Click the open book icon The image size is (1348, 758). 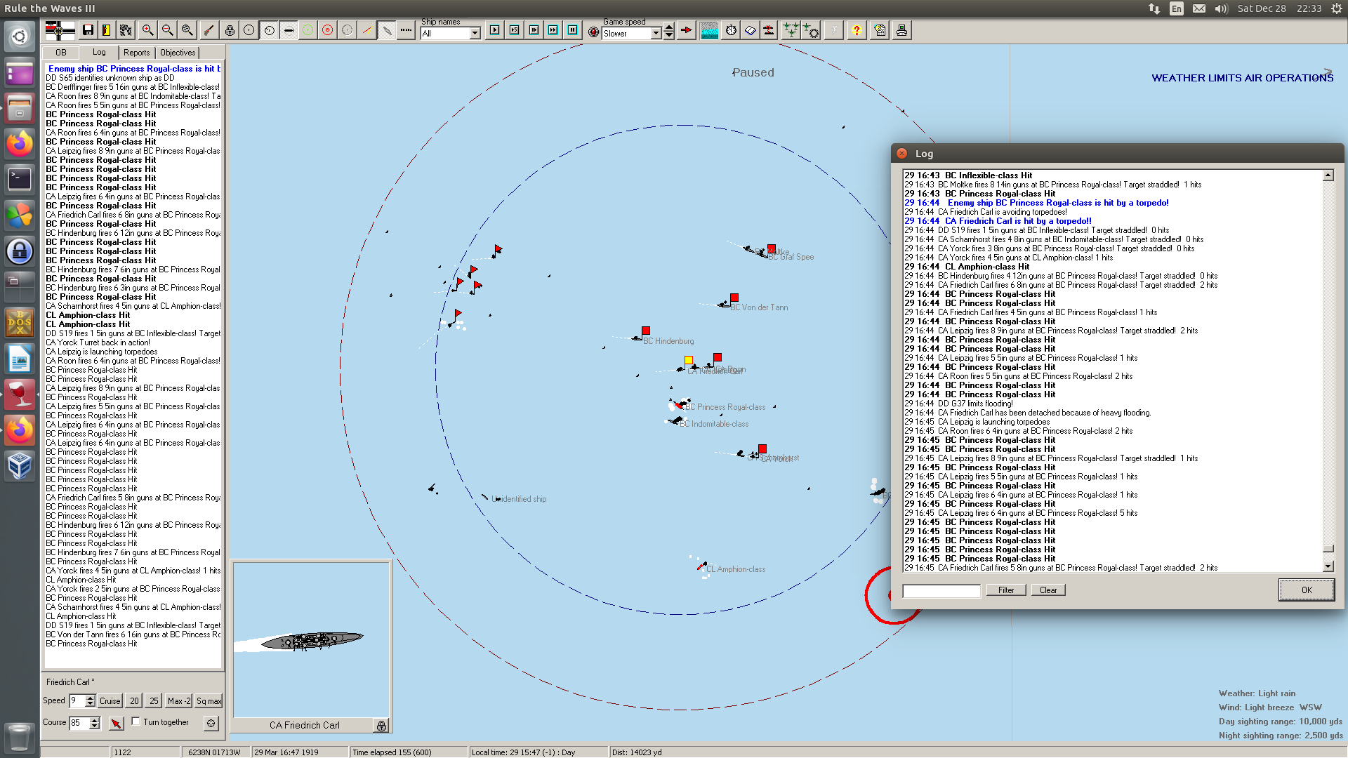point(750,30)
